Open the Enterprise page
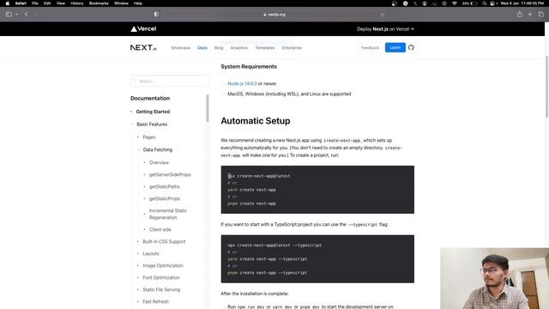Viewport: 549px width, 309px height. tap(292, 48)
